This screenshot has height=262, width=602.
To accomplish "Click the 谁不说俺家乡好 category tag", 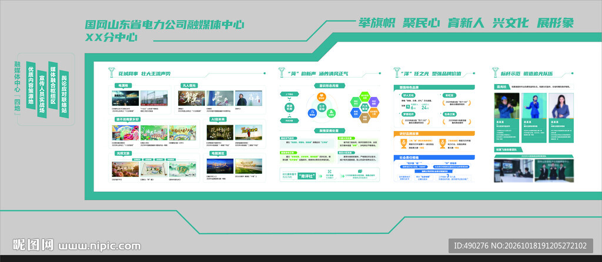I will tap(126, 119).
